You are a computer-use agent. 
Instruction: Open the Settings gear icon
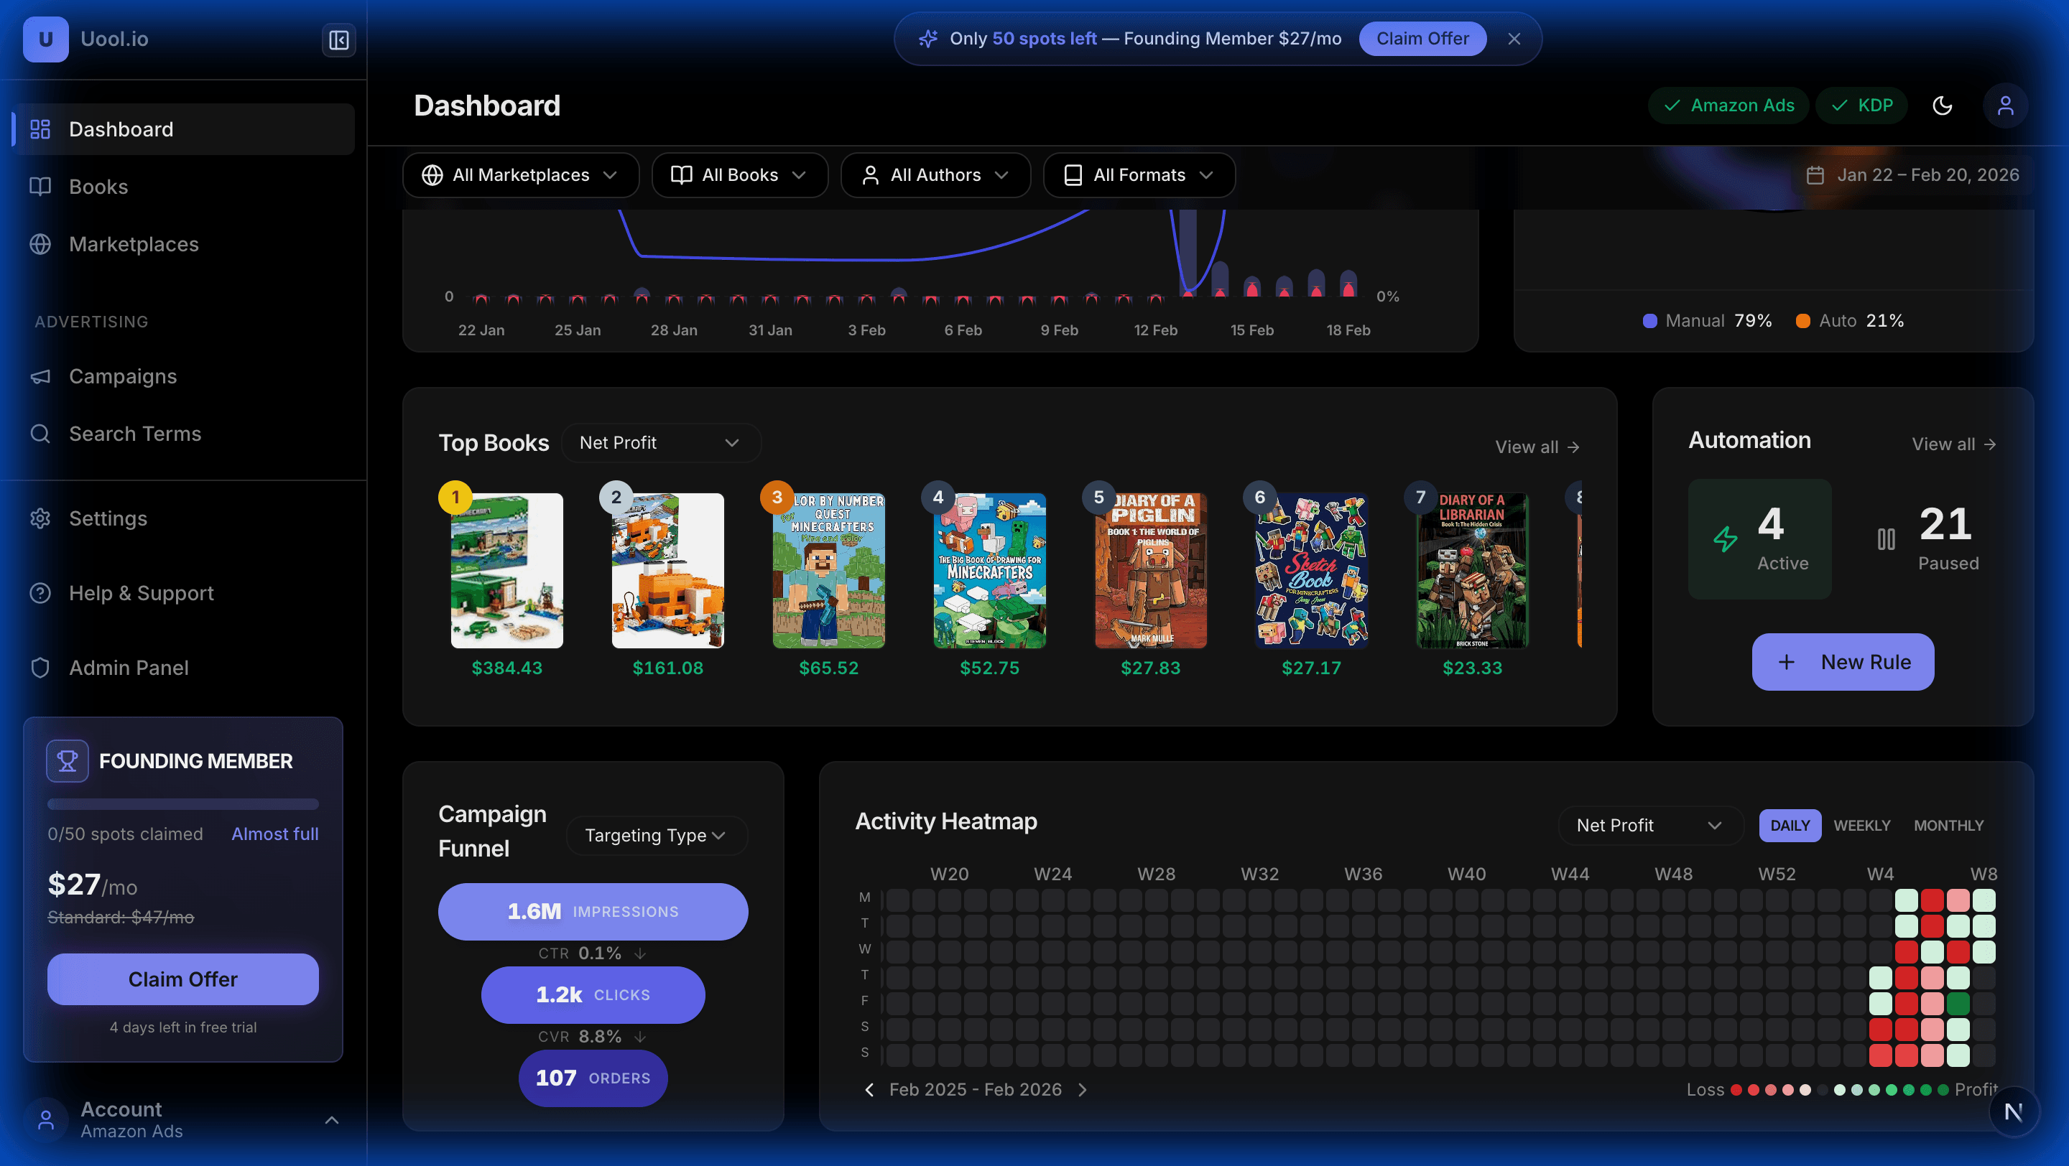click(x=40, y=518)
